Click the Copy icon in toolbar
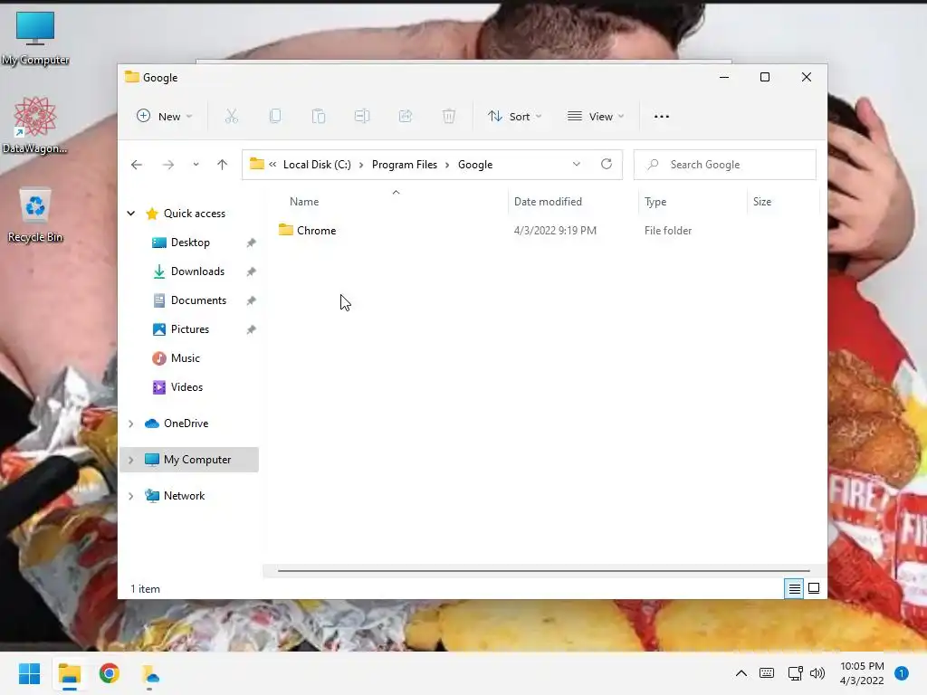The image size is (927, 695). (275, 117)
